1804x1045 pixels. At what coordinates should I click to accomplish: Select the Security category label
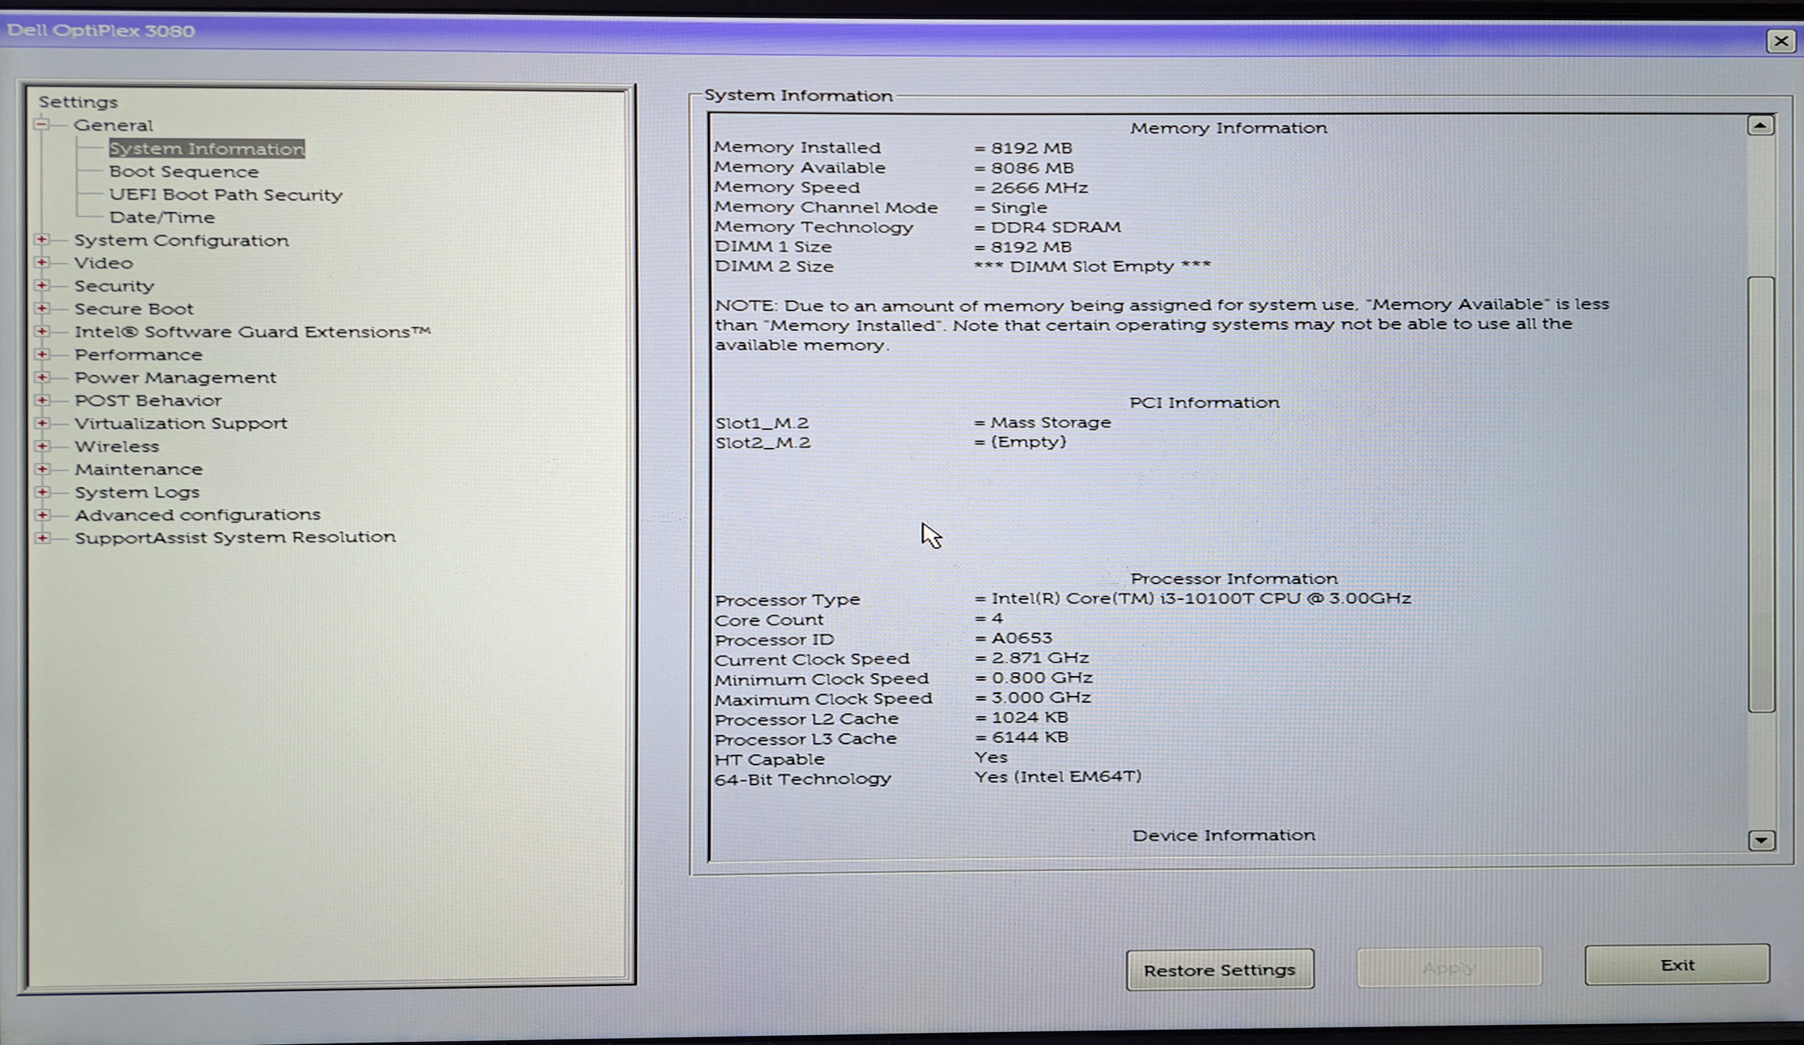pos(114,286)
